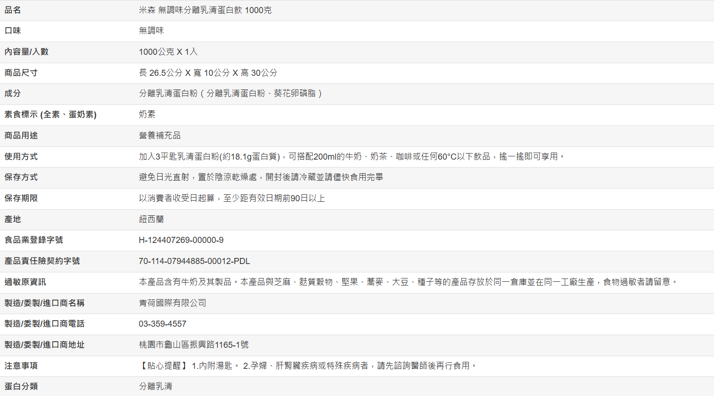Select the address 桃園市龜山區振興路1165-1號
714x396 pixels.
(x=193, y=345)
